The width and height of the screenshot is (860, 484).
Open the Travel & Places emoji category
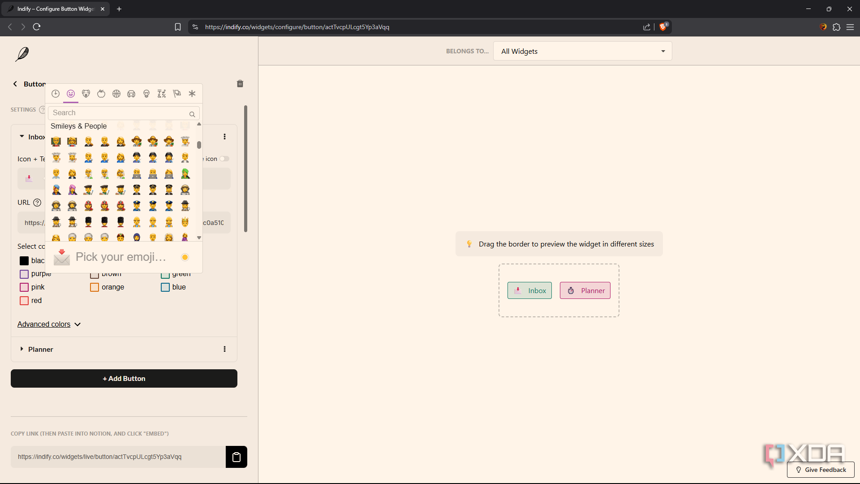tap(131, 94)
